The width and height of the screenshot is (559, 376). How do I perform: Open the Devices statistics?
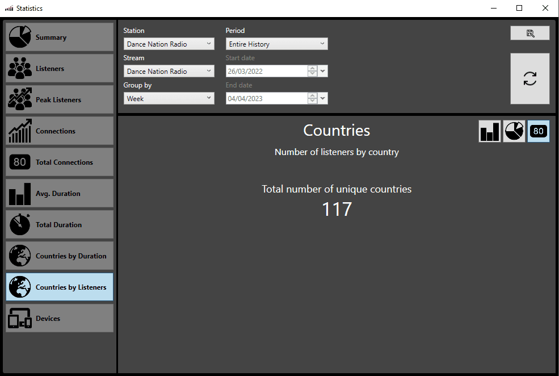click(x=60, y=318)
